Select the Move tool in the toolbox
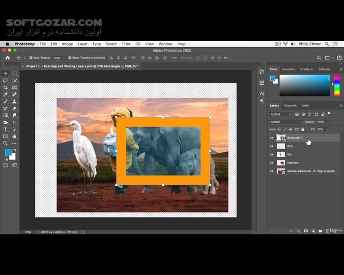The height and width of the screenshot is (275, 344). [x=5, y=74]
